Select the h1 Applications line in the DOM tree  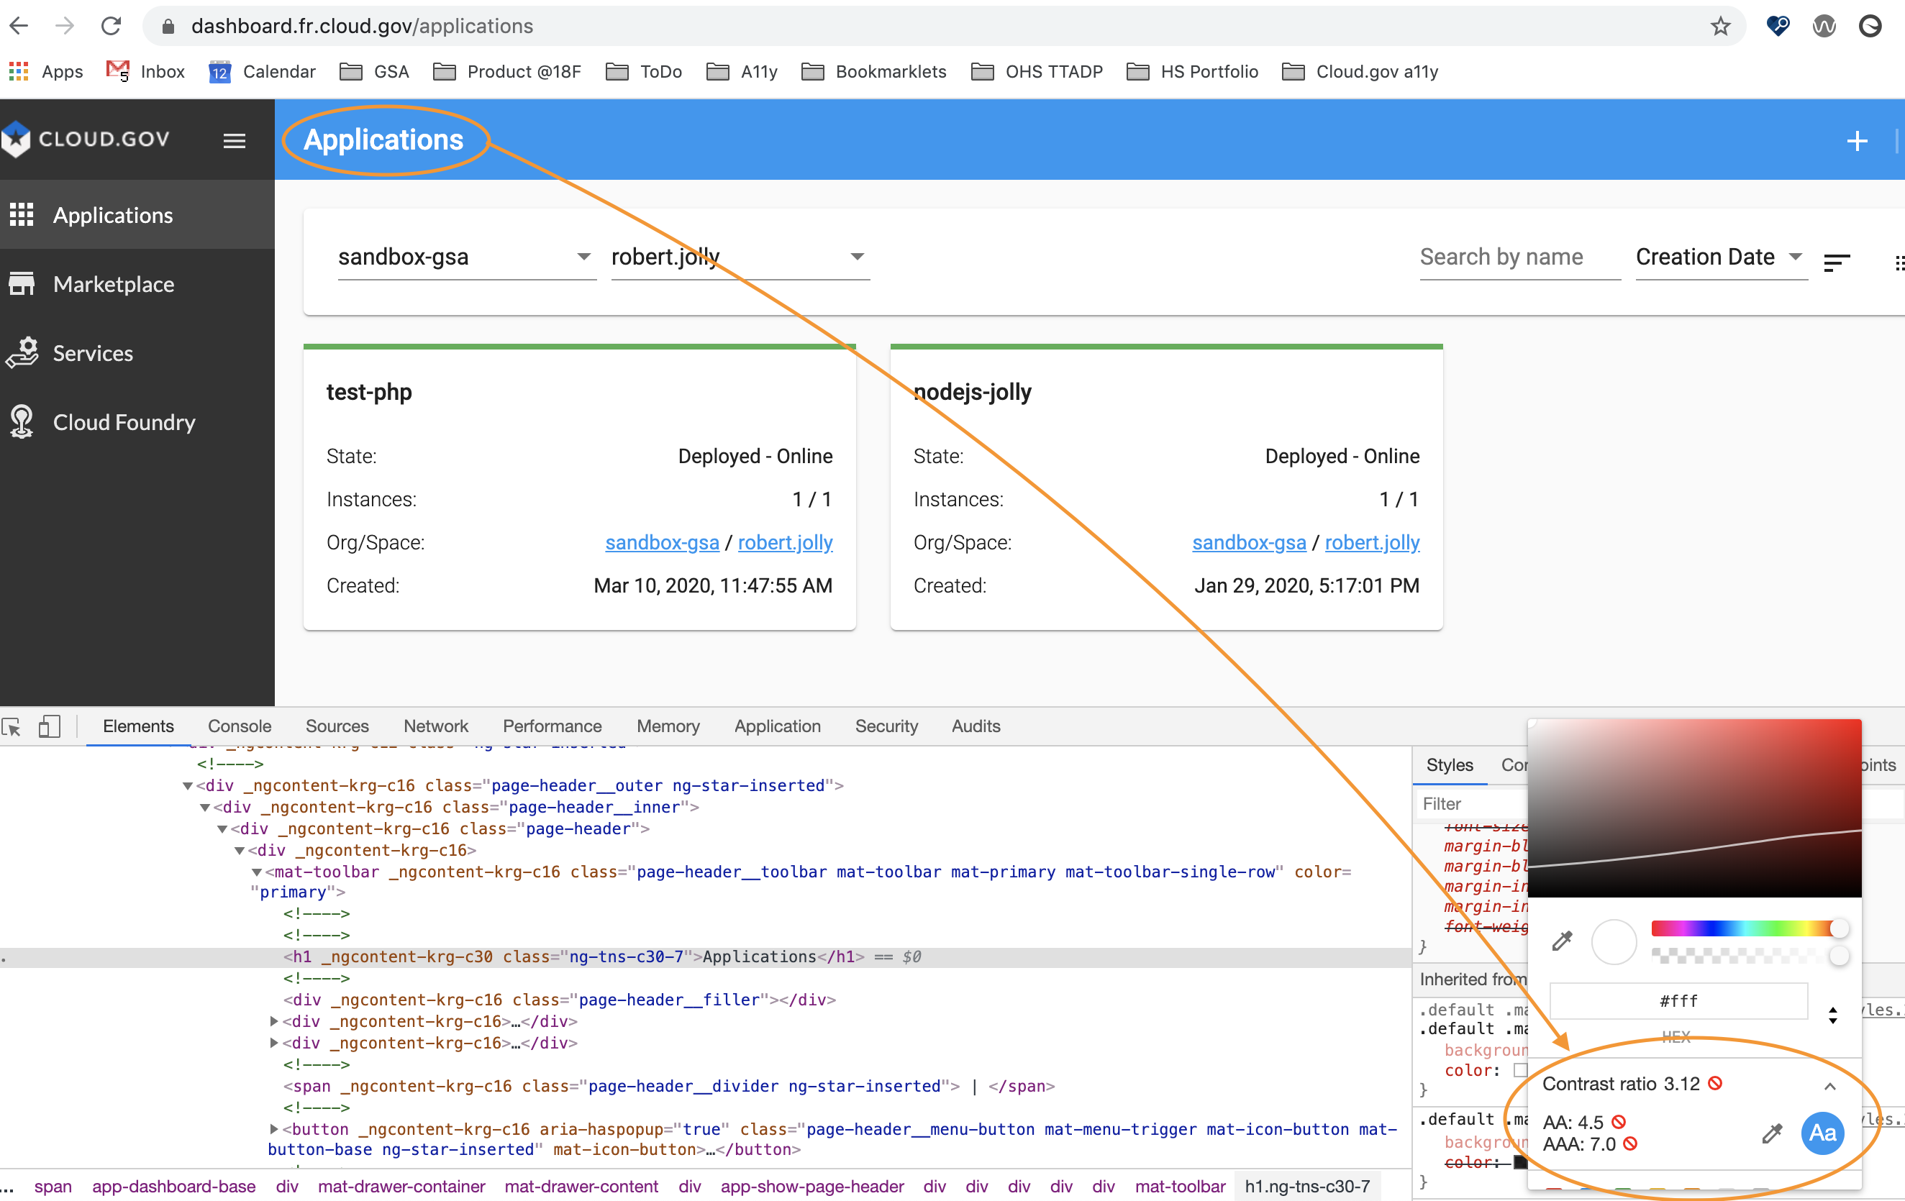(x=706, y=956)
